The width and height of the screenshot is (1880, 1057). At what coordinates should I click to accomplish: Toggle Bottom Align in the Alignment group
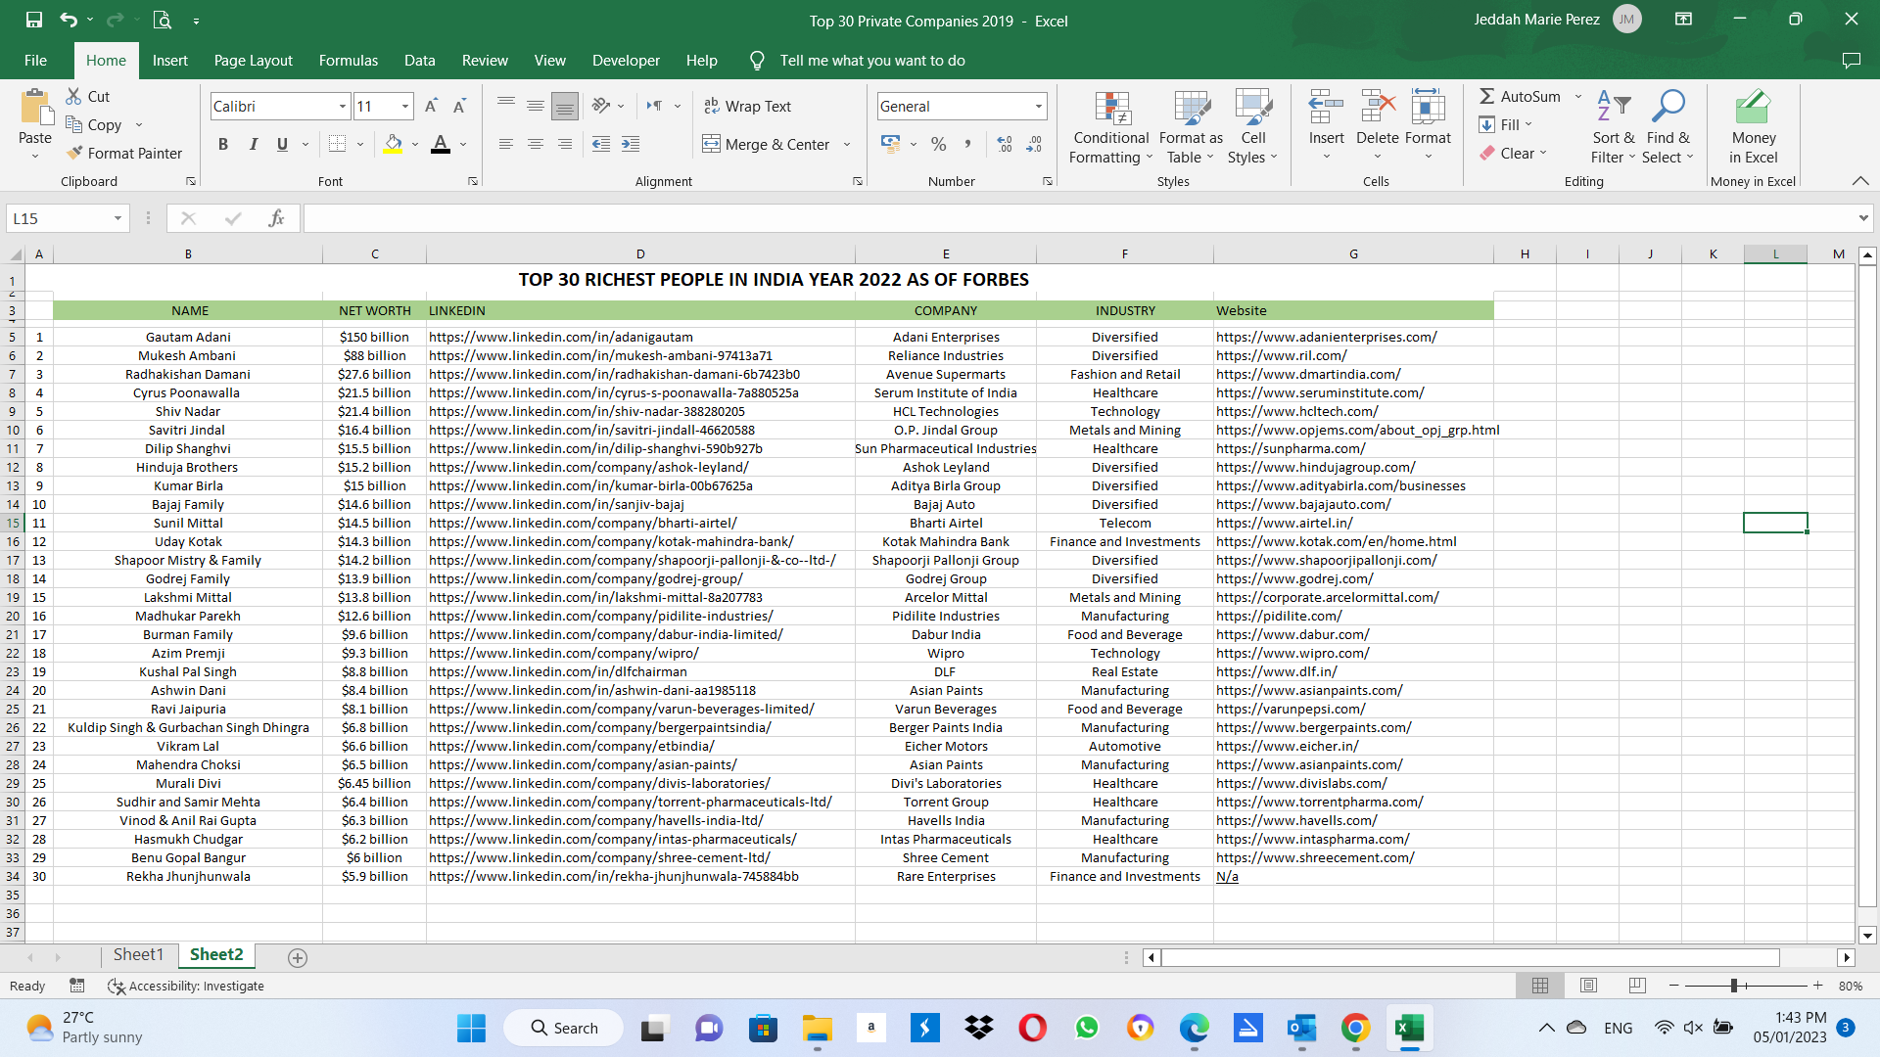[x=564, y=106]
